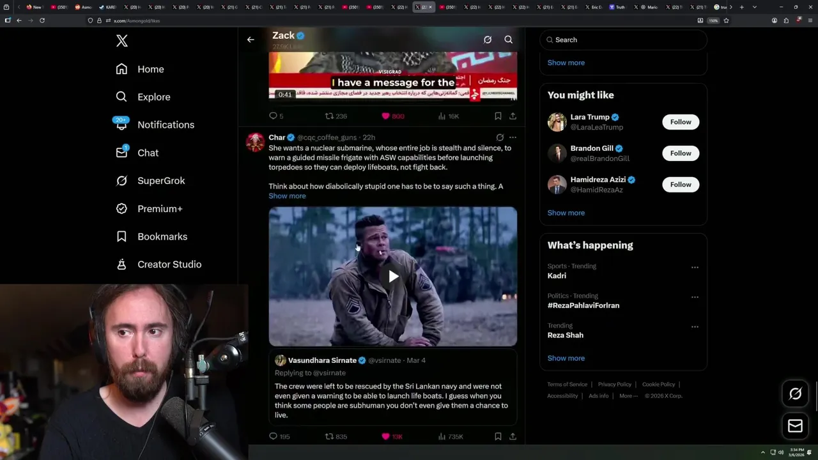Open @cqc_coffee_guns handle link

(x=327, y=137)
